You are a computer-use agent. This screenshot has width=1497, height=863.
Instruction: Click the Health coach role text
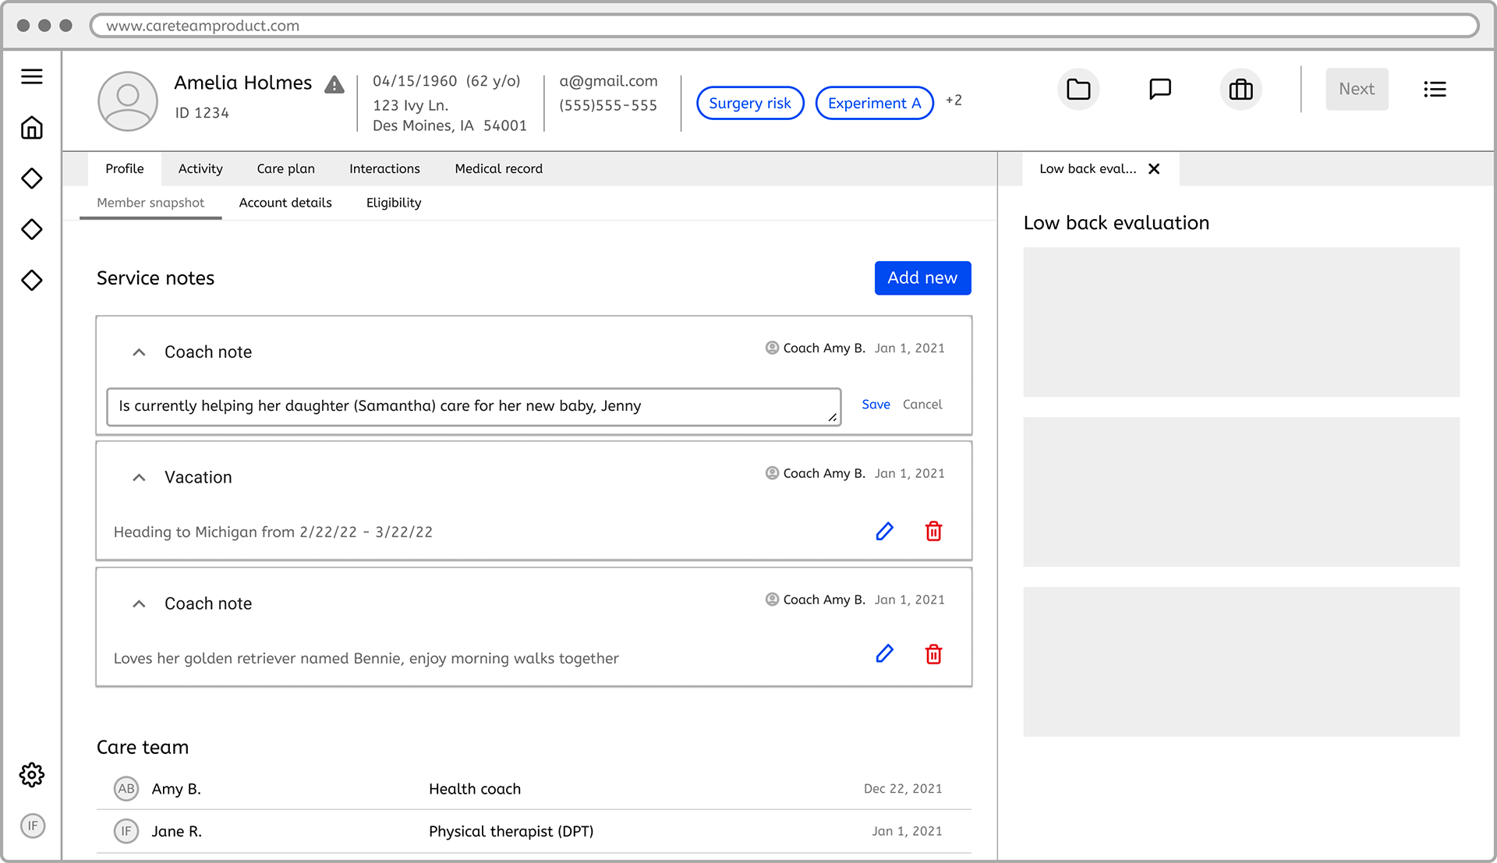tap(475, 789)
